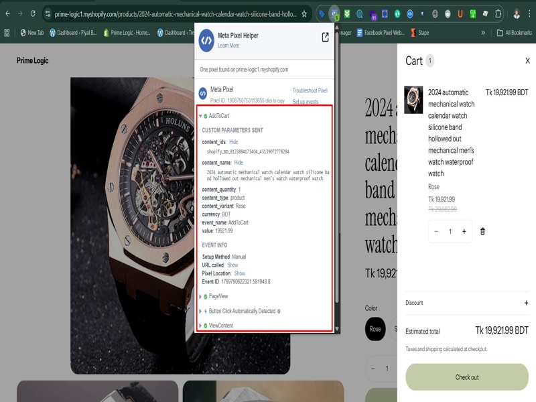Click the green double-chevron extension icon
The width and height of the screenshot is (536, 402).
tap(347, 14)
